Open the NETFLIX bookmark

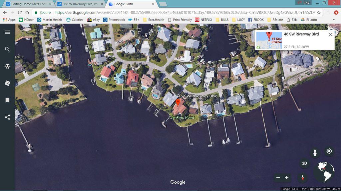[203, 20]
